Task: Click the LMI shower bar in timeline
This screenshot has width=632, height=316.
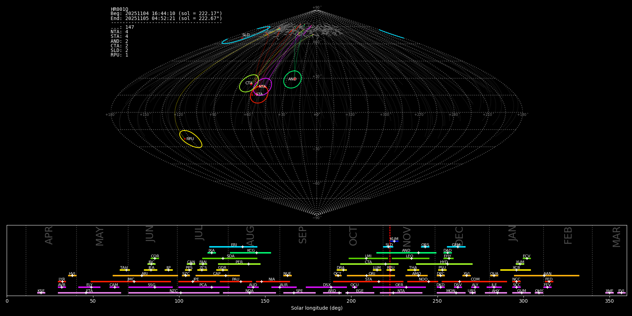Action: (x=368, y=258)
